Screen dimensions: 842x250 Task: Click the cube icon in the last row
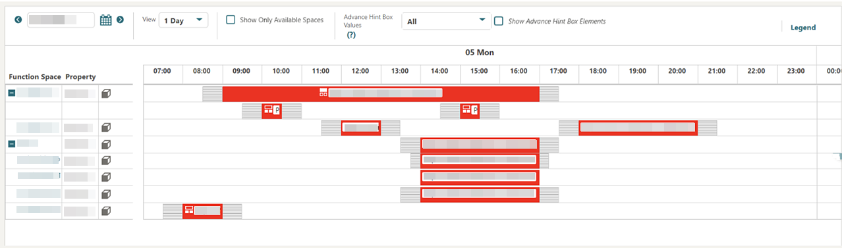tap(106, 211)
